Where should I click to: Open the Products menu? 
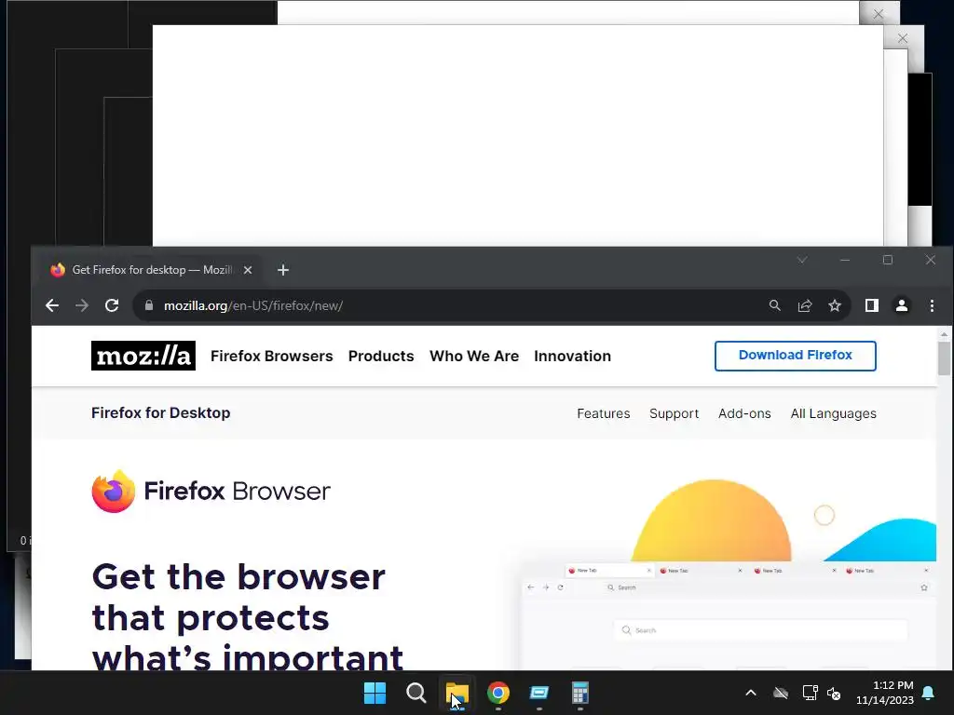[x=381, y=356]
